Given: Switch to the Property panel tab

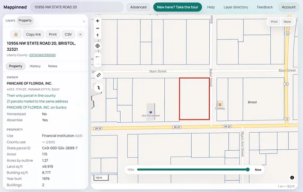Looking at the screenshot, I should coord(25,20).
